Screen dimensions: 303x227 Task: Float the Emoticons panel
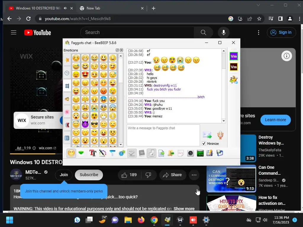coord(117,50)
